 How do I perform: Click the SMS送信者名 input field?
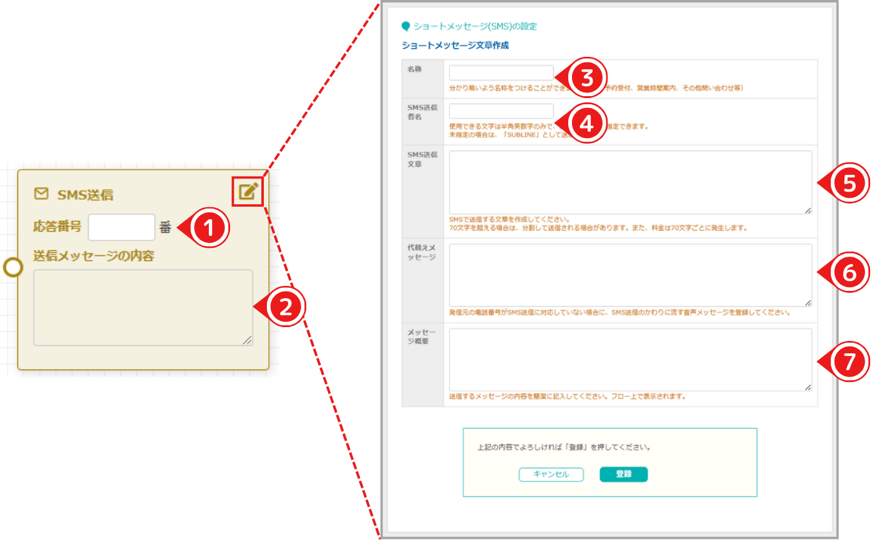click(x=501, y=111)
